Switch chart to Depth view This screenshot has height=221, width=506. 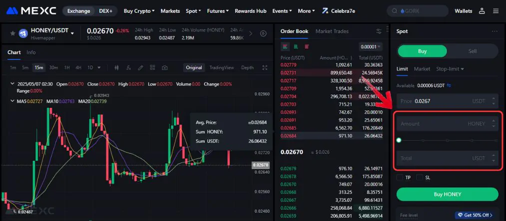[247, 68]
